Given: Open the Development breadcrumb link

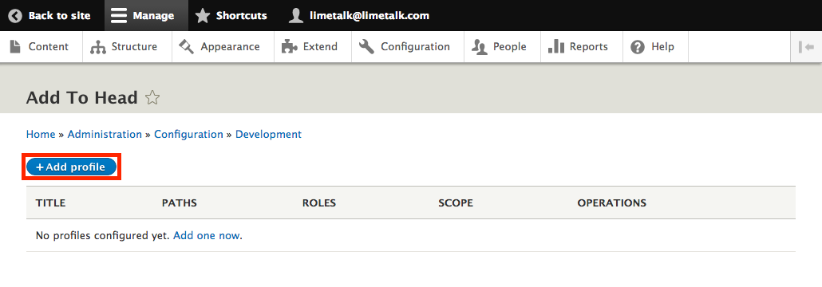Looking at the screenshot, I should pos(268,134).
